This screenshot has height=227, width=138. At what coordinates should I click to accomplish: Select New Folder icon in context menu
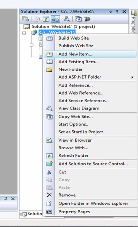pos(49,69)
